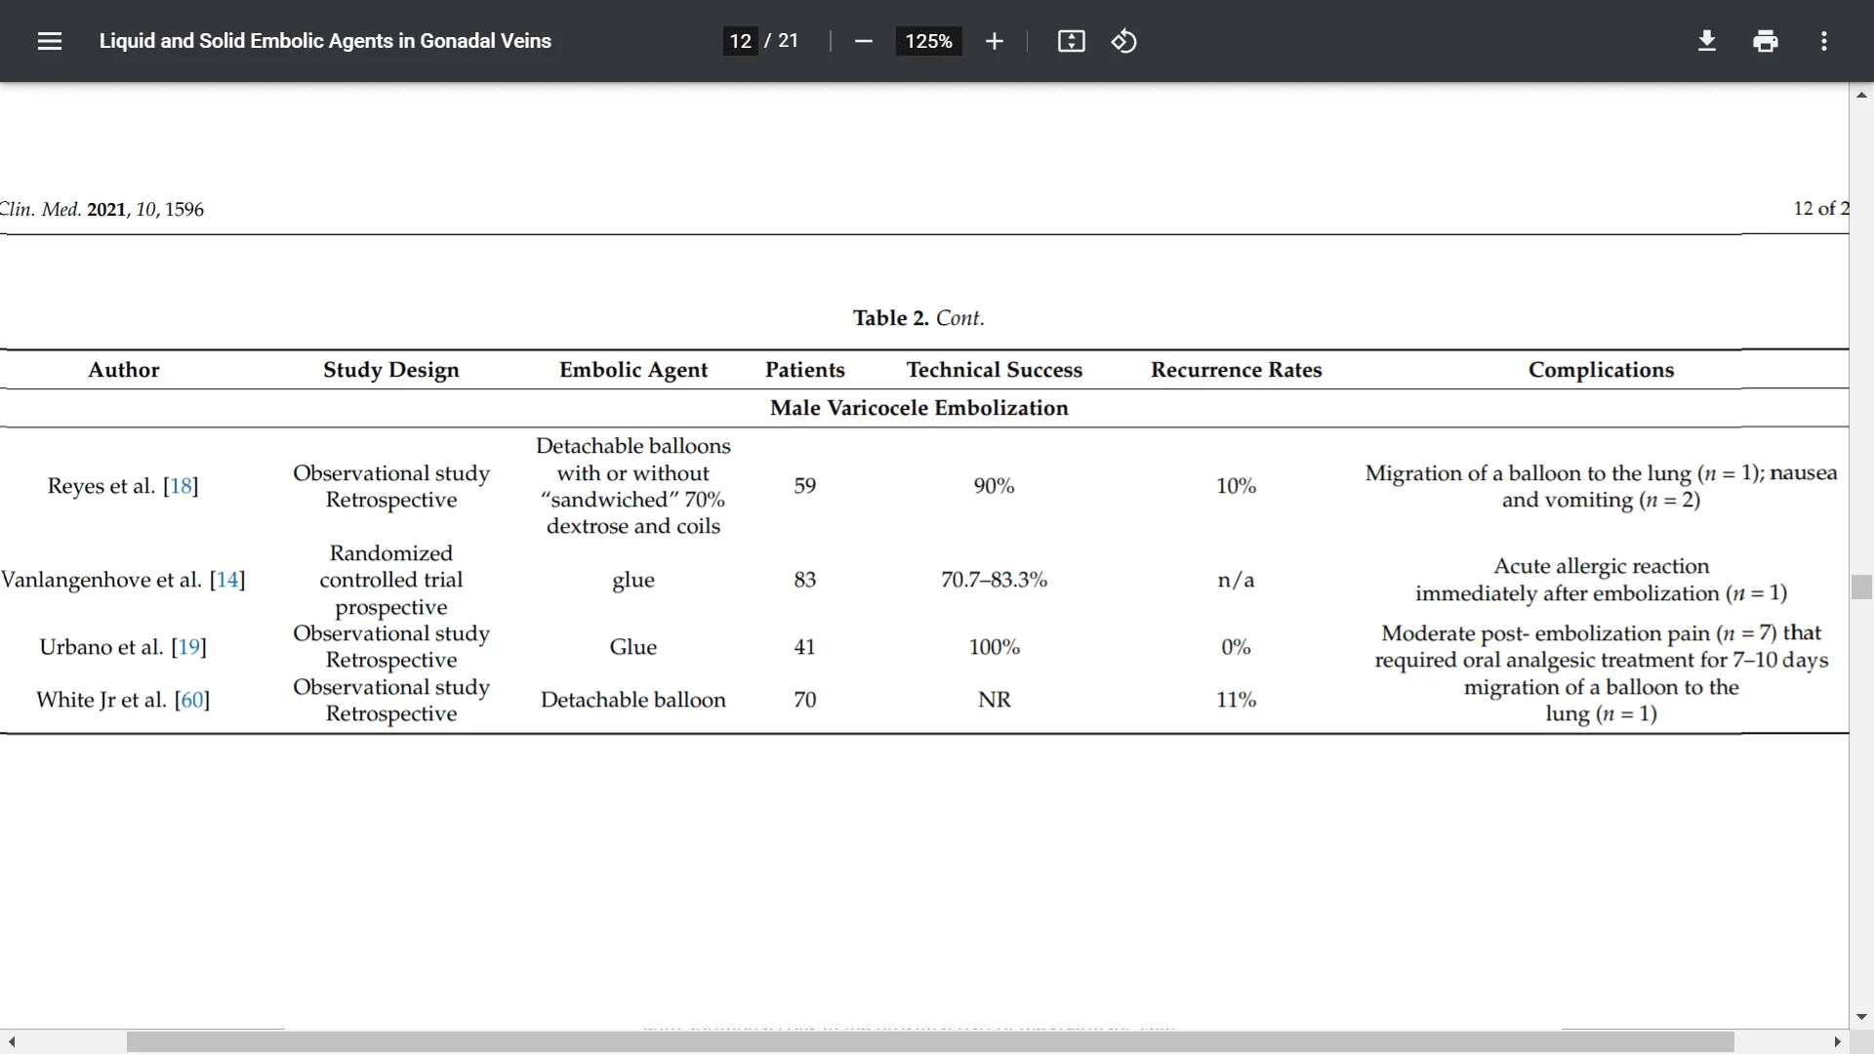Edit the zoom level field showing 125%
1874x1054 pixels.
928,41
